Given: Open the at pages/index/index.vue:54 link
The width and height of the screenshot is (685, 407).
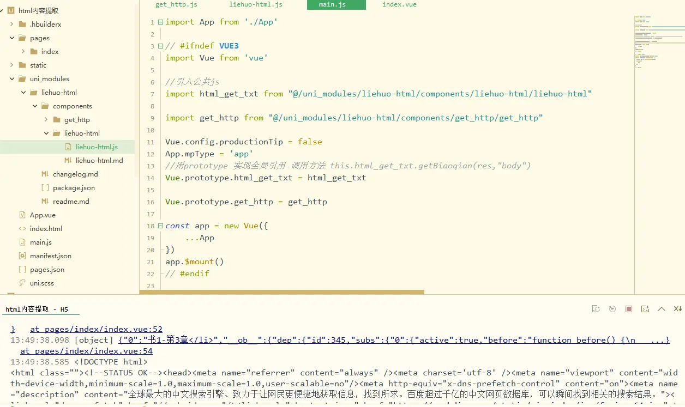Looking at the screenshot, I should [86, 351].
